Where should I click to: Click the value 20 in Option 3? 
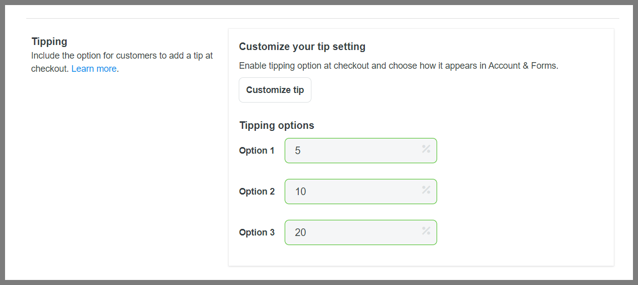(x=300, y=232)
